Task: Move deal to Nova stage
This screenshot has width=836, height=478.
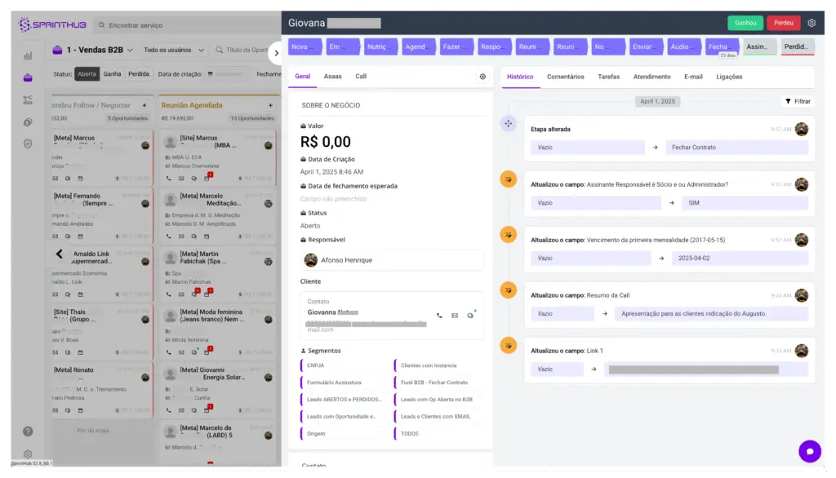Action: 305,46
